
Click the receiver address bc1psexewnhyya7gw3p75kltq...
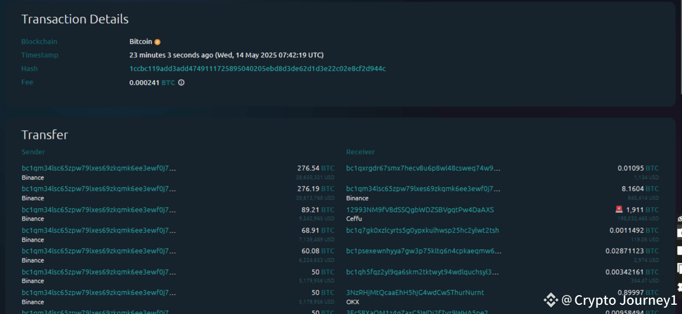coord(423,251)
